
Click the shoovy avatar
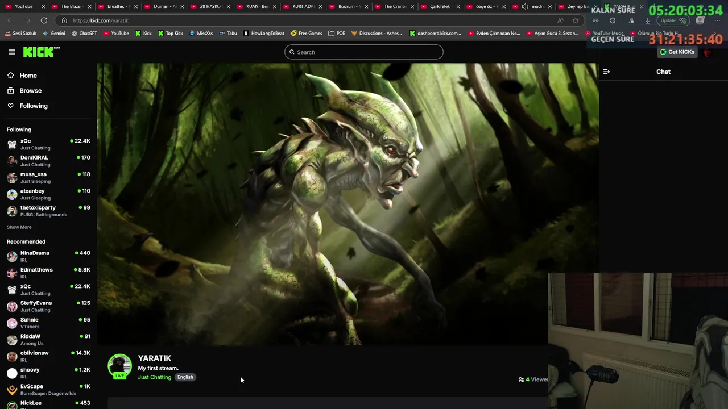click(12, 373)
